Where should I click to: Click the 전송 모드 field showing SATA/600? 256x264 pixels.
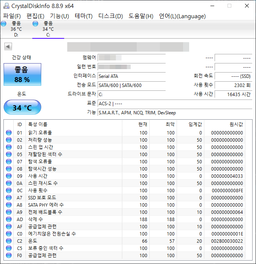pos(132,85)
